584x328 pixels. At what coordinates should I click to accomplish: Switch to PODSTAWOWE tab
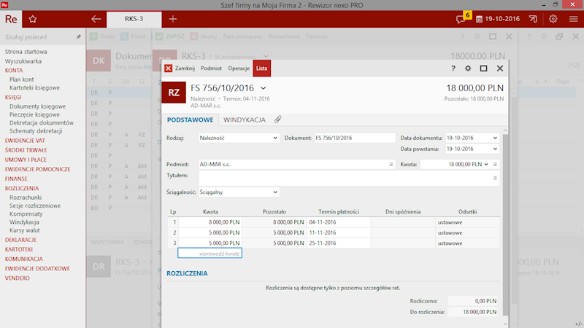click(x=190, y=120)
